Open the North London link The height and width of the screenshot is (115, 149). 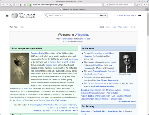click(69, 62)
